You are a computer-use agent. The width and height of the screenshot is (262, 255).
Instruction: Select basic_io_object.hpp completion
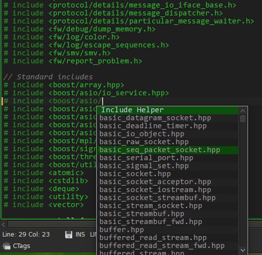point(167,134)
